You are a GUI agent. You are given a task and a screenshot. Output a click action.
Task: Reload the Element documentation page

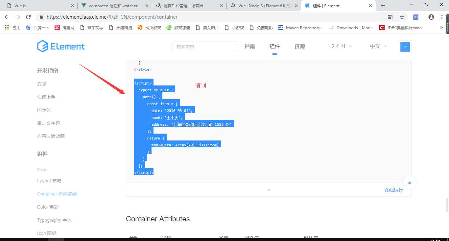pos(28,17)
